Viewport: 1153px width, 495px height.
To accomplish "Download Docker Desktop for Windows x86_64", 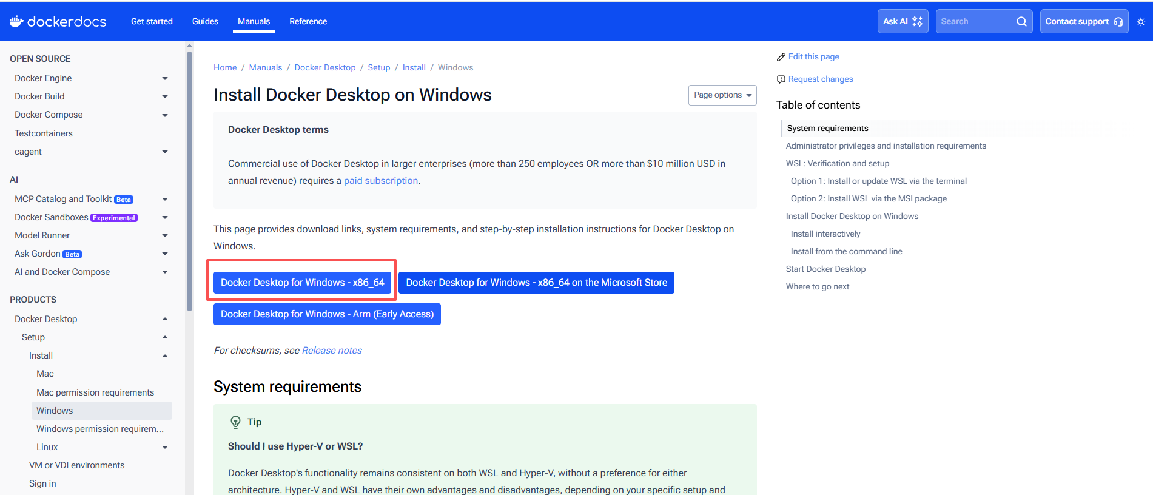I will [303, 283].
